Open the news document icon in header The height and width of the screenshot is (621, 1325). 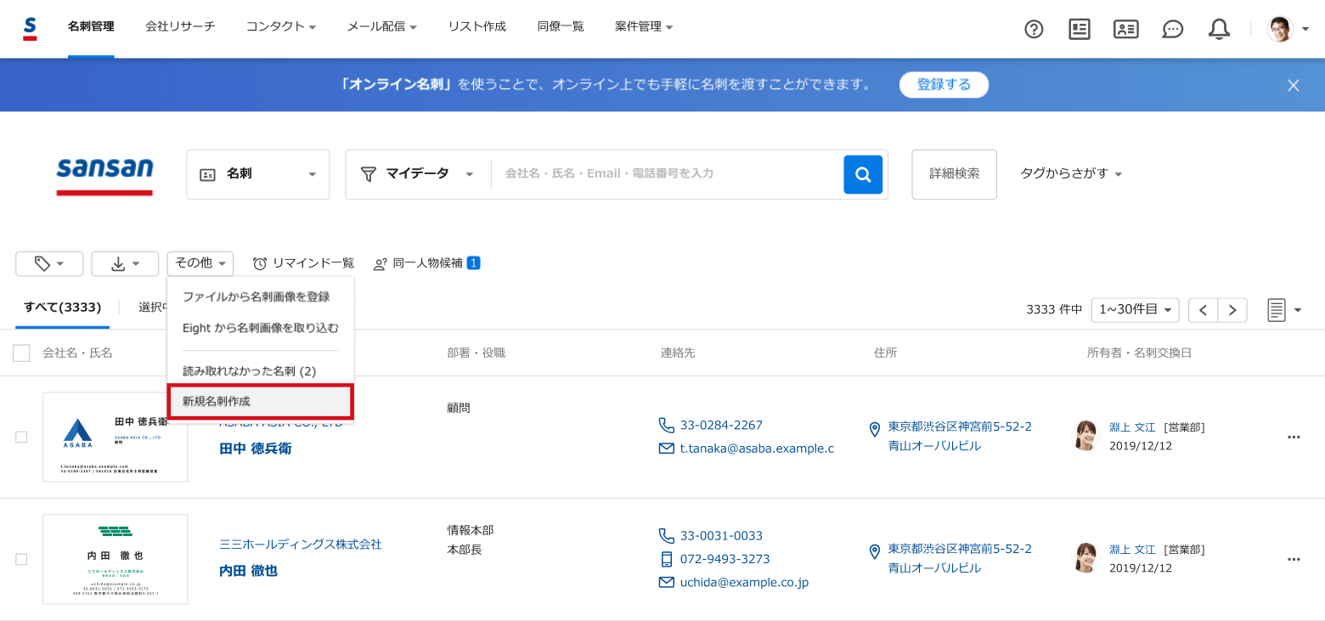pos(1080,29)
